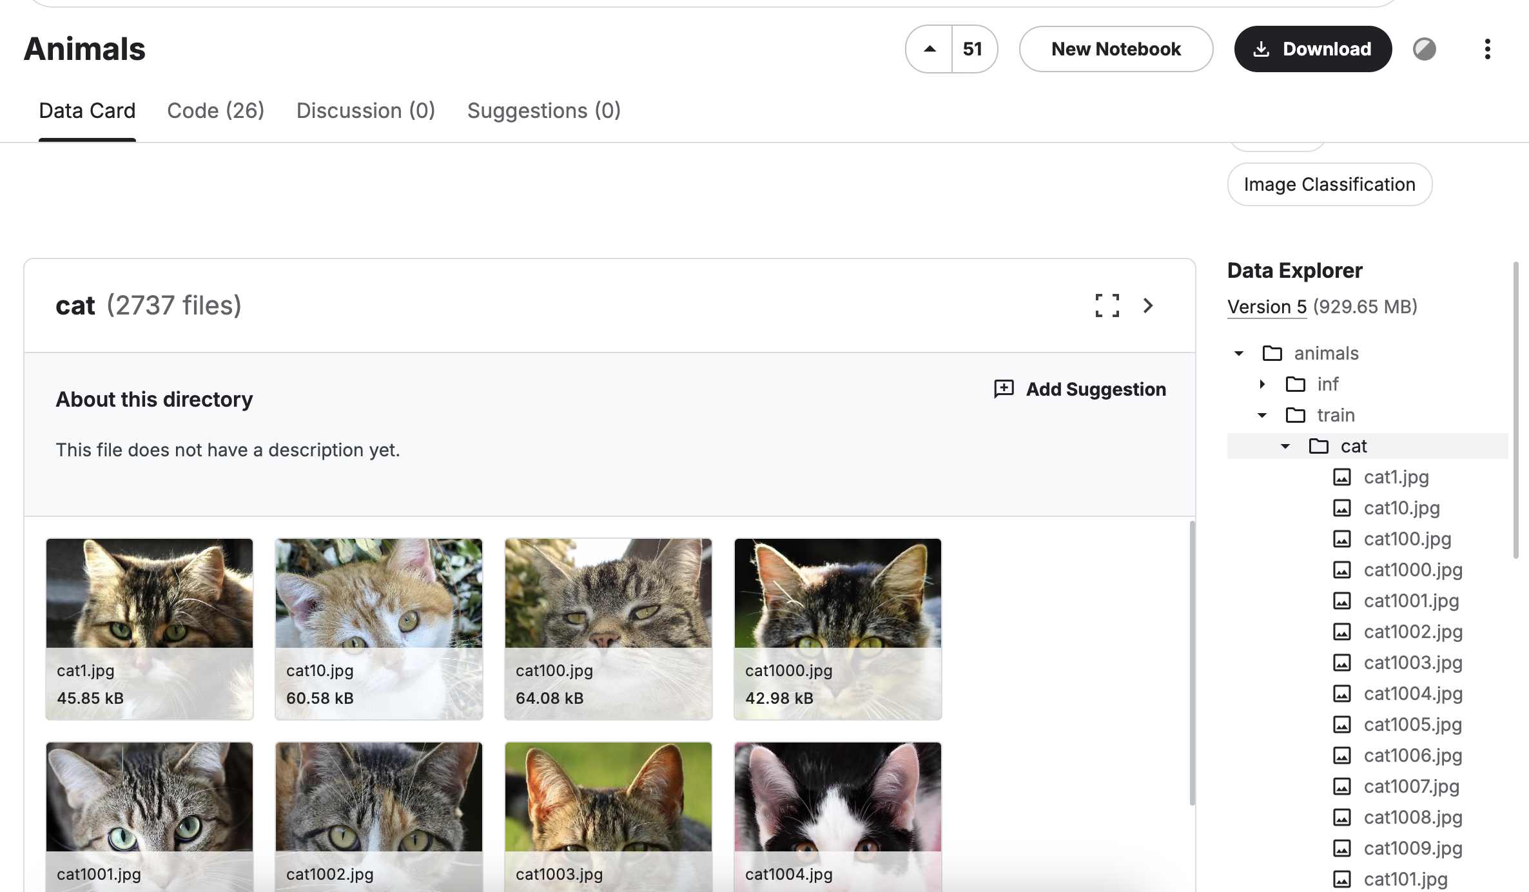Click the gray circular usability icon

[x=1425, y=49]
